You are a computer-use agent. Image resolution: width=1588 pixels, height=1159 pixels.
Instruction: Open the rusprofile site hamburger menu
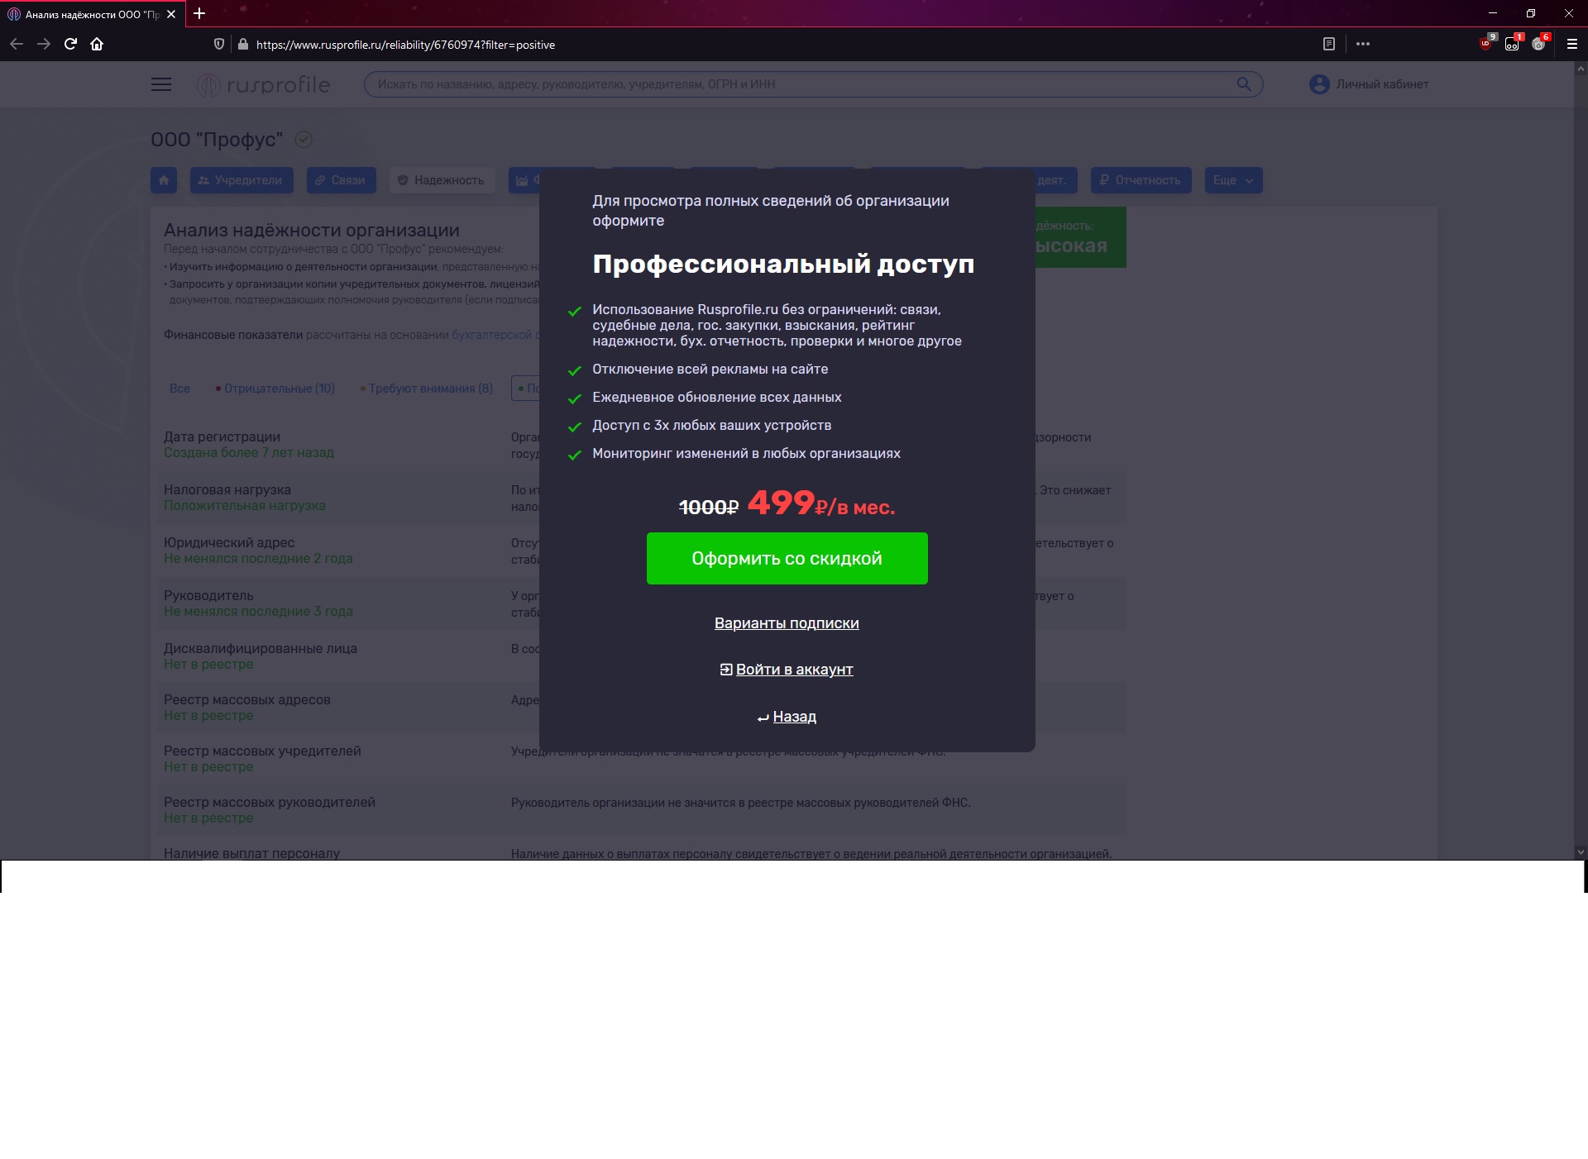coord(161,84)
